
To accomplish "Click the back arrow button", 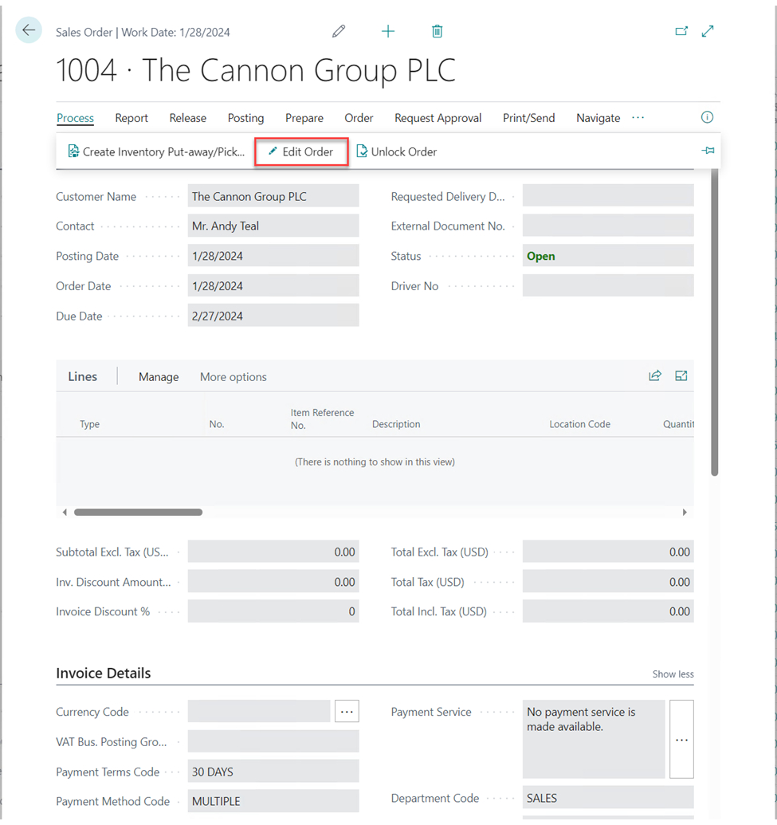I will pos(29,30).
